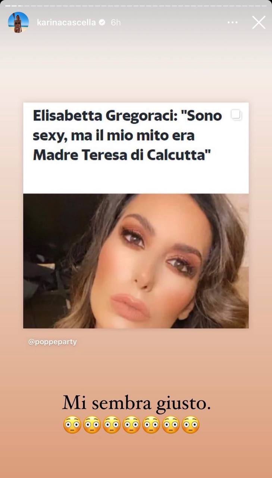Open karinacascella's profile picture avatar
The width and height of the screenshot is (272, 478).
point(18,22)
